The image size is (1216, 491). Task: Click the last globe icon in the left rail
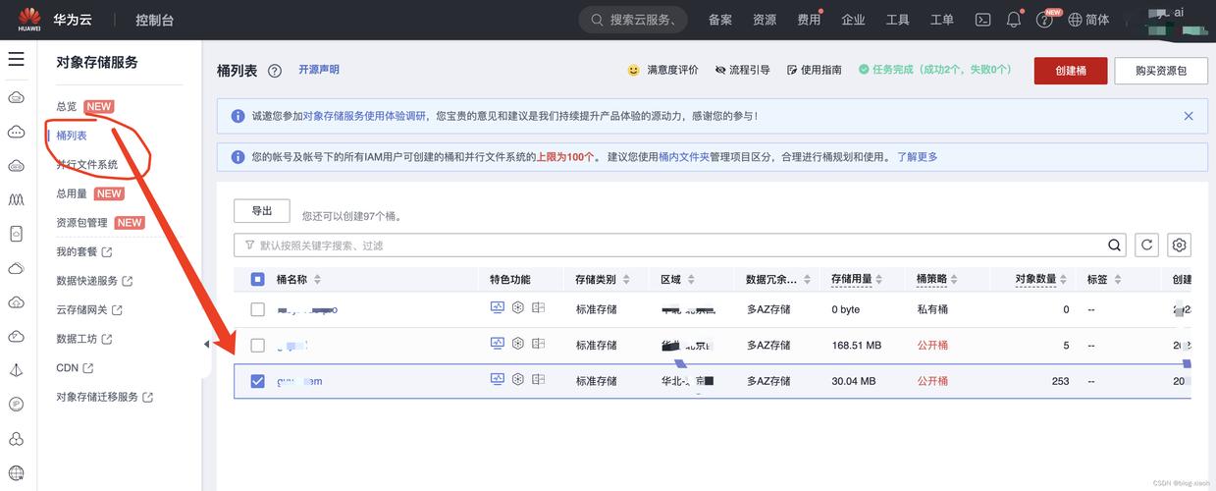16,472
